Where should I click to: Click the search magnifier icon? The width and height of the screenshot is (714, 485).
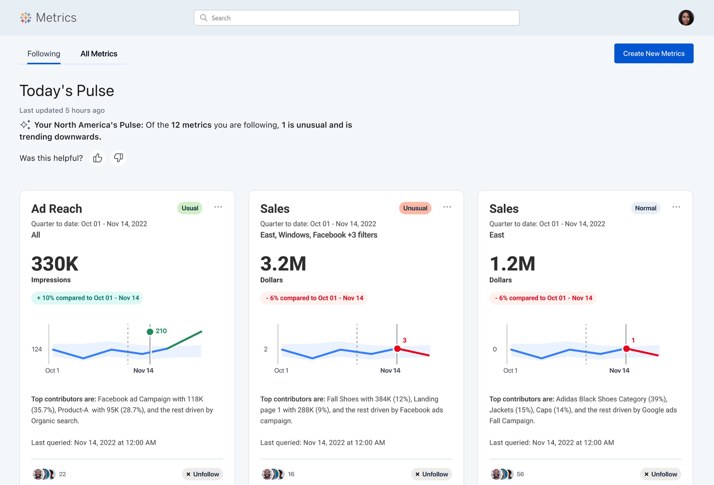pos(203,18)
